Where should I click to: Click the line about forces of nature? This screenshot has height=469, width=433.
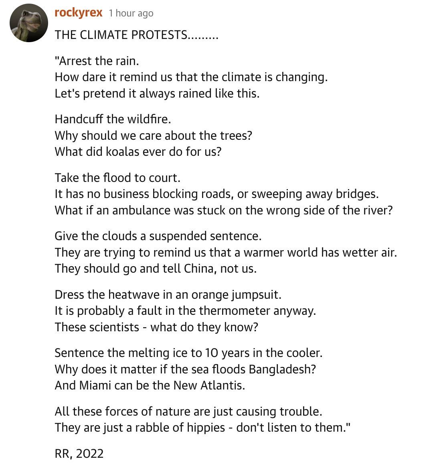188,412
